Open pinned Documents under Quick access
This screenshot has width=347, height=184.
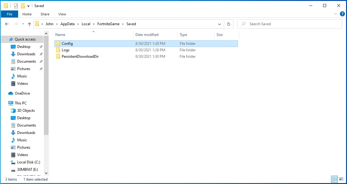[26, 61]
